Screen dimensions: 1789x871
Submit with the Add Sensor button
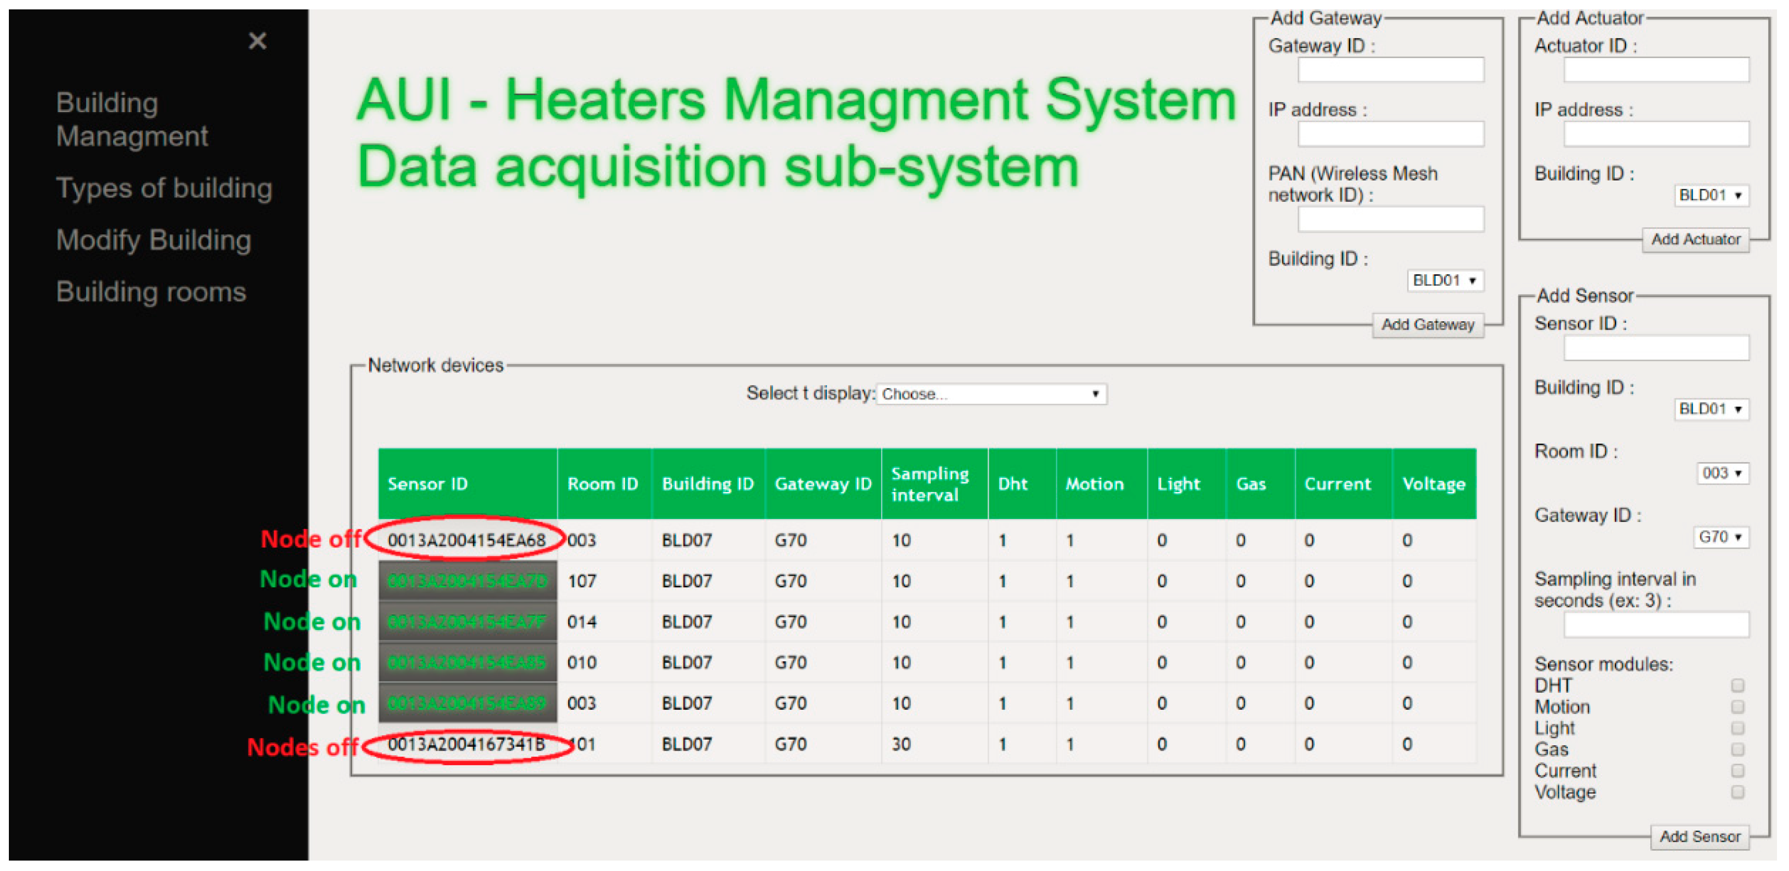click(1699, 837)
